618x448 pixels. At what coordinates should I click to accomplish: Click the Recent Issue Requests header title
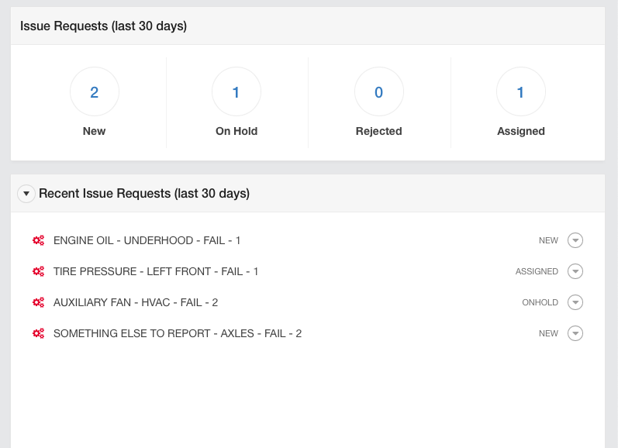click(144, 194)
